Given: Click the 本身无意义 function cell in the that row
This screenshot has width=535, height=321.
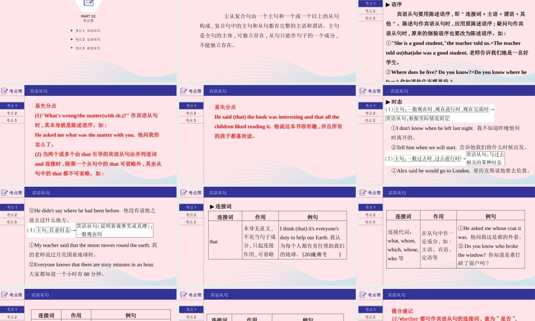Looking at the screenshot, I should coord(261,241).
